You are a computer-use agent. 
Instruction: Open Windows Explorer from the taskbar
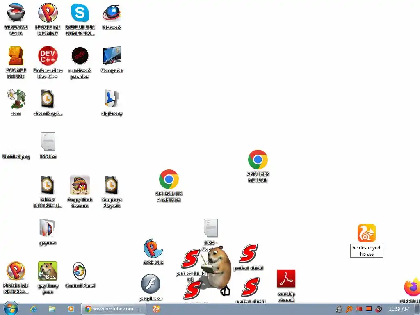(x=52, y=309)
